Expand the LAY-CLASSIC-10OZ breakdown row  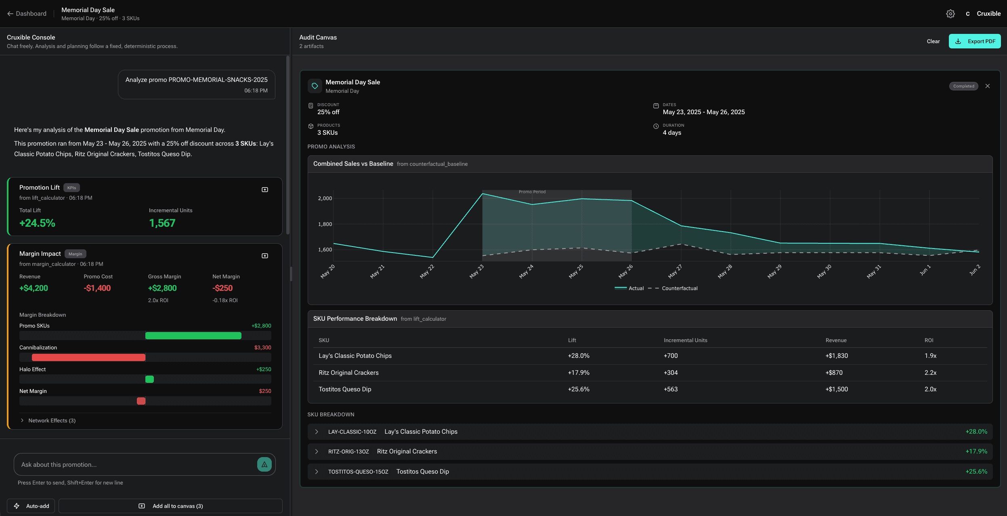coord(317,431)
